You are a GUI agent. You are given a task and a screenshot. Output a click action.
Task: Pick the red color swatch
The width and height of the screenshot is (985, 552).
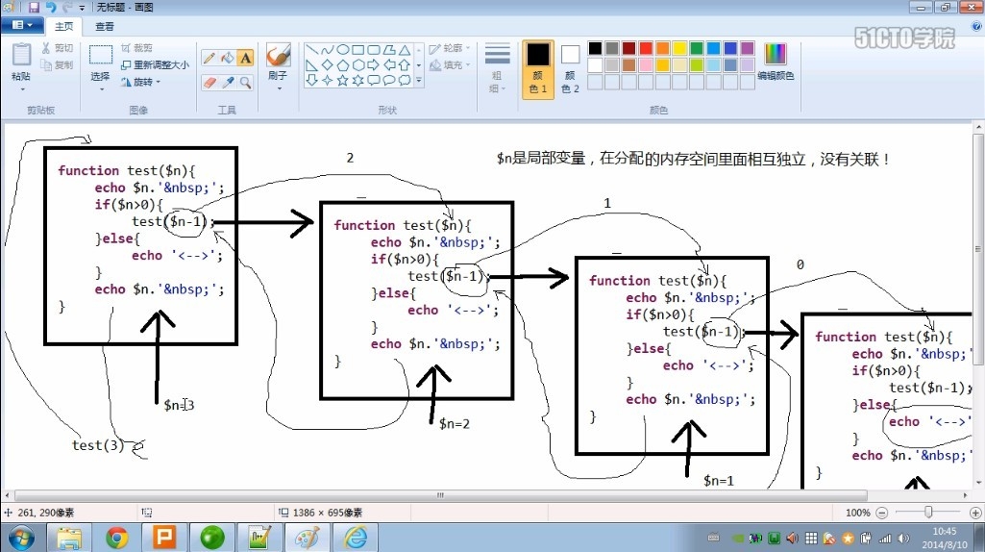646,48
